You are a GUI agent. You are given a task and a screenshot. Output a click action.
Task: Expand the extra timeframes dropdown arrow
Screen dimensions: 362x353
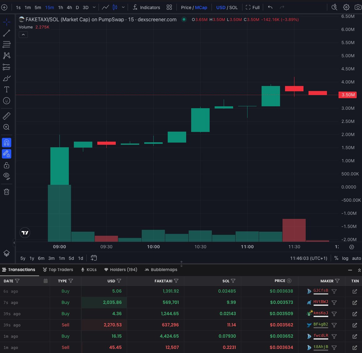point(94,7)
